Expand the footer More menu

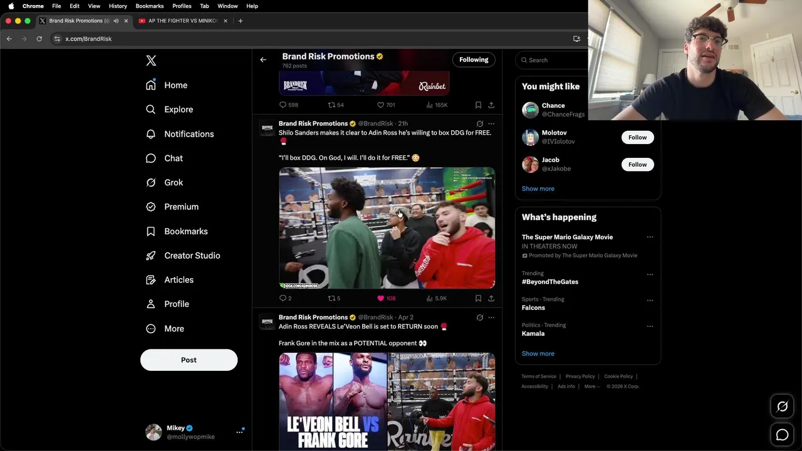(x=592, y=386)
